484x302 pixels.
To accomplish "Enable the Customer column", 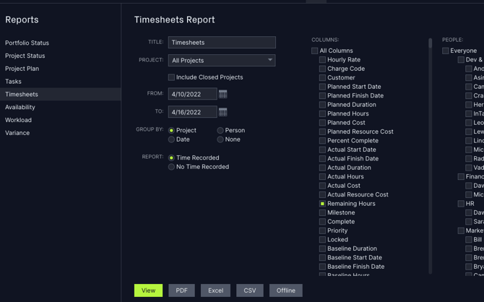I will coord(322,77).
